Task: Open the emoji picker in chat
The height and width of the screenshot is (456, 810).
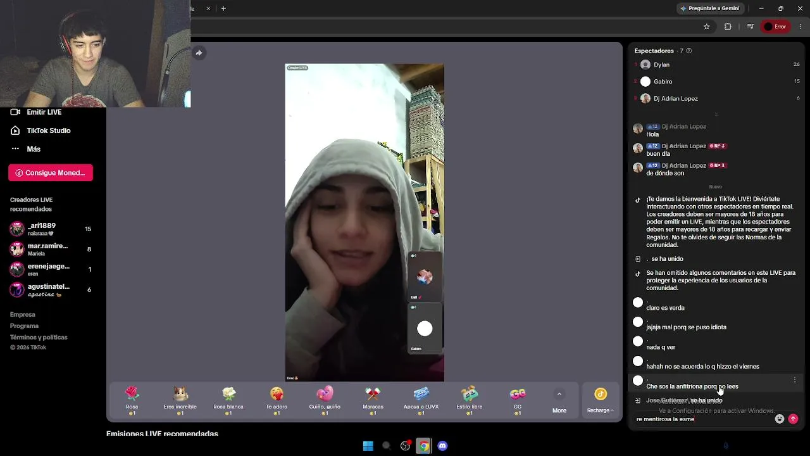Action: [x=780, y=419]
